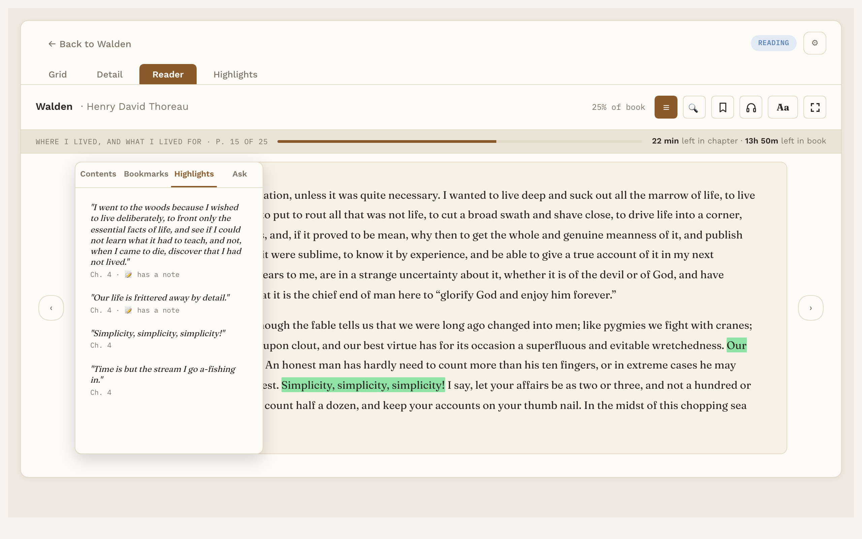Open the Aa typography settings
This screenshot has height=539, width=862.
[783, 107]
